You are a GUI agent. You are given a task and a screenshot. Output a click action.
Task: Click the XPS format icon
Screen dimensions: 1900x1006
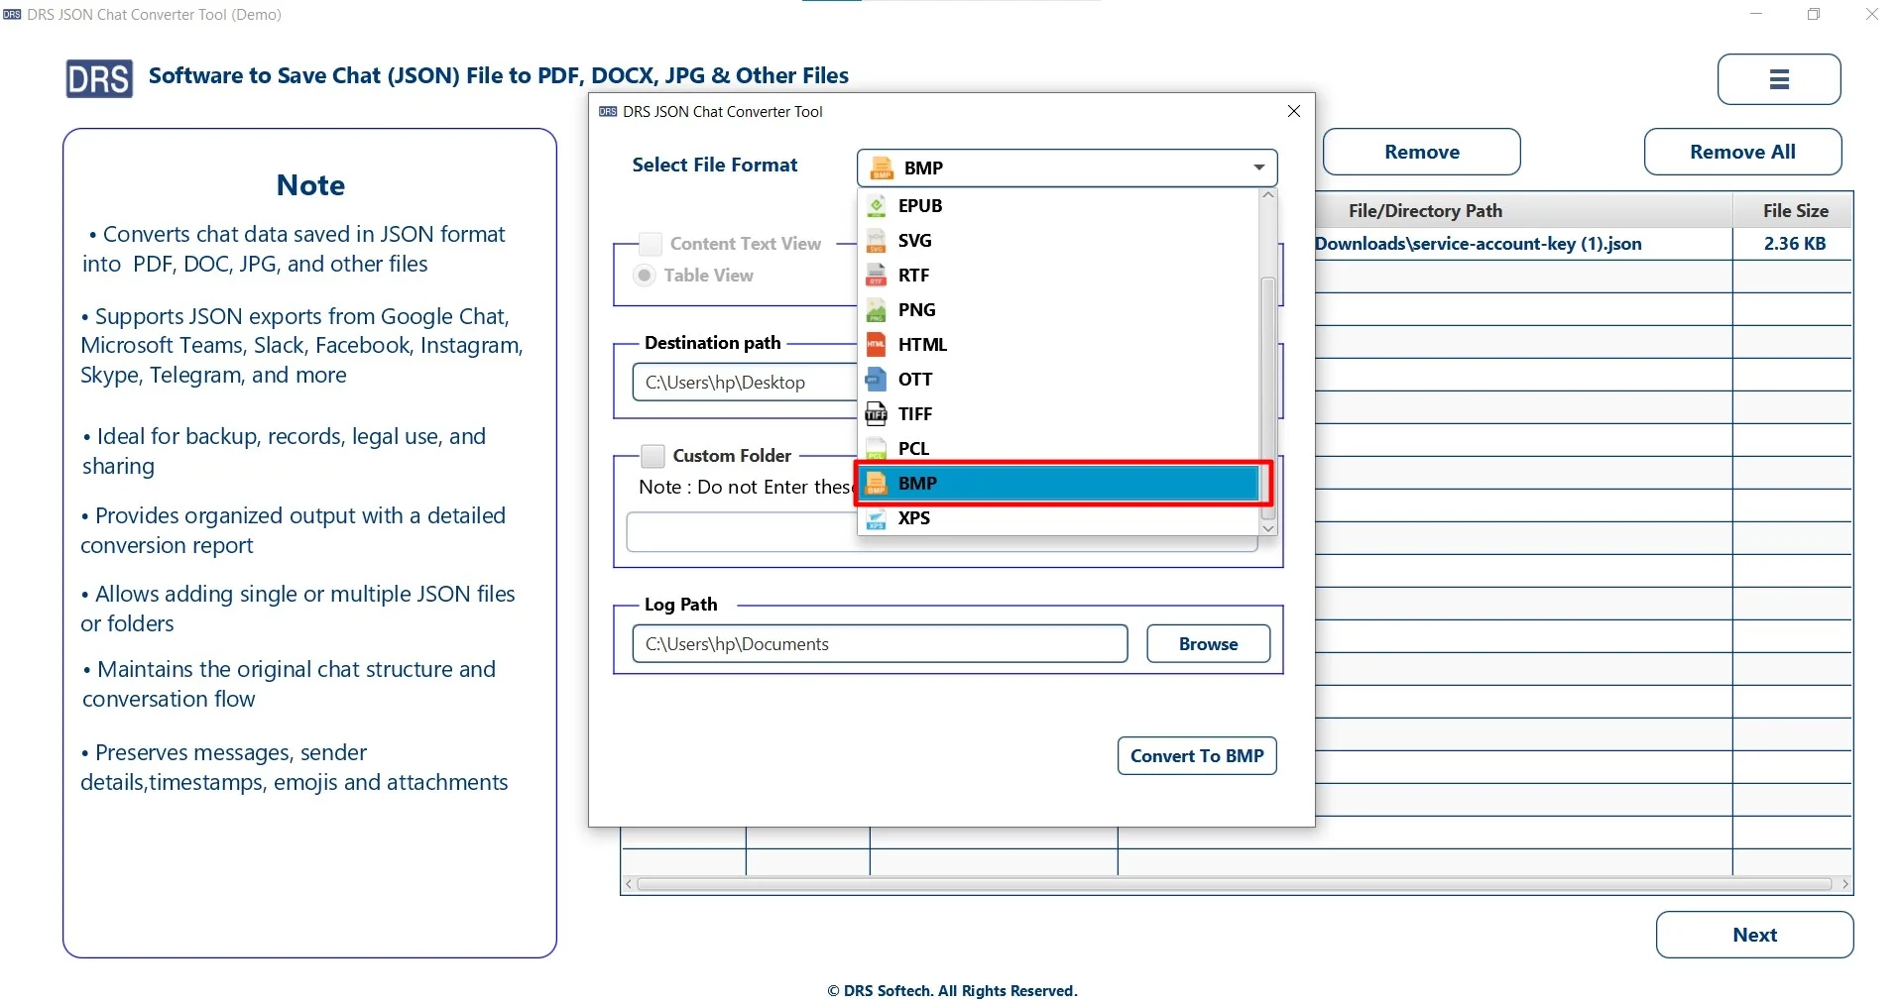point(877,518)
